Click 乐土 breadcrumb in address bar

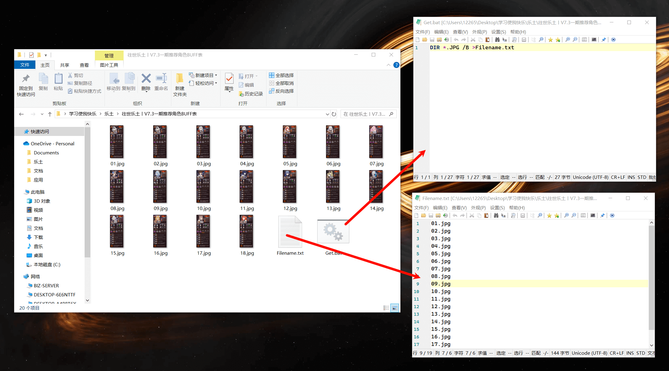109,114
